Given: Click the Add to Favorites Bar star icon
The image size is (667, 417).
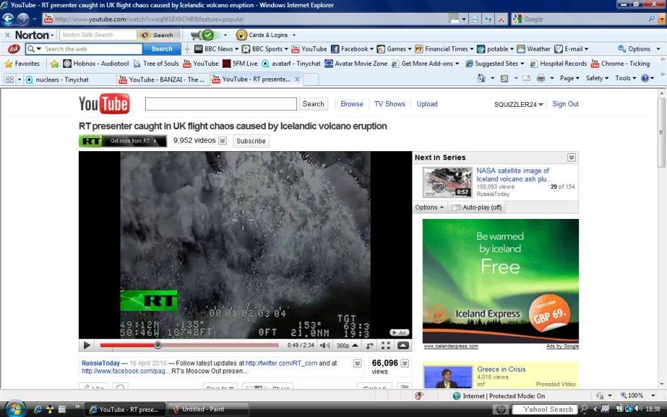Looking at the screenshot, I should (x=55, y=64).
